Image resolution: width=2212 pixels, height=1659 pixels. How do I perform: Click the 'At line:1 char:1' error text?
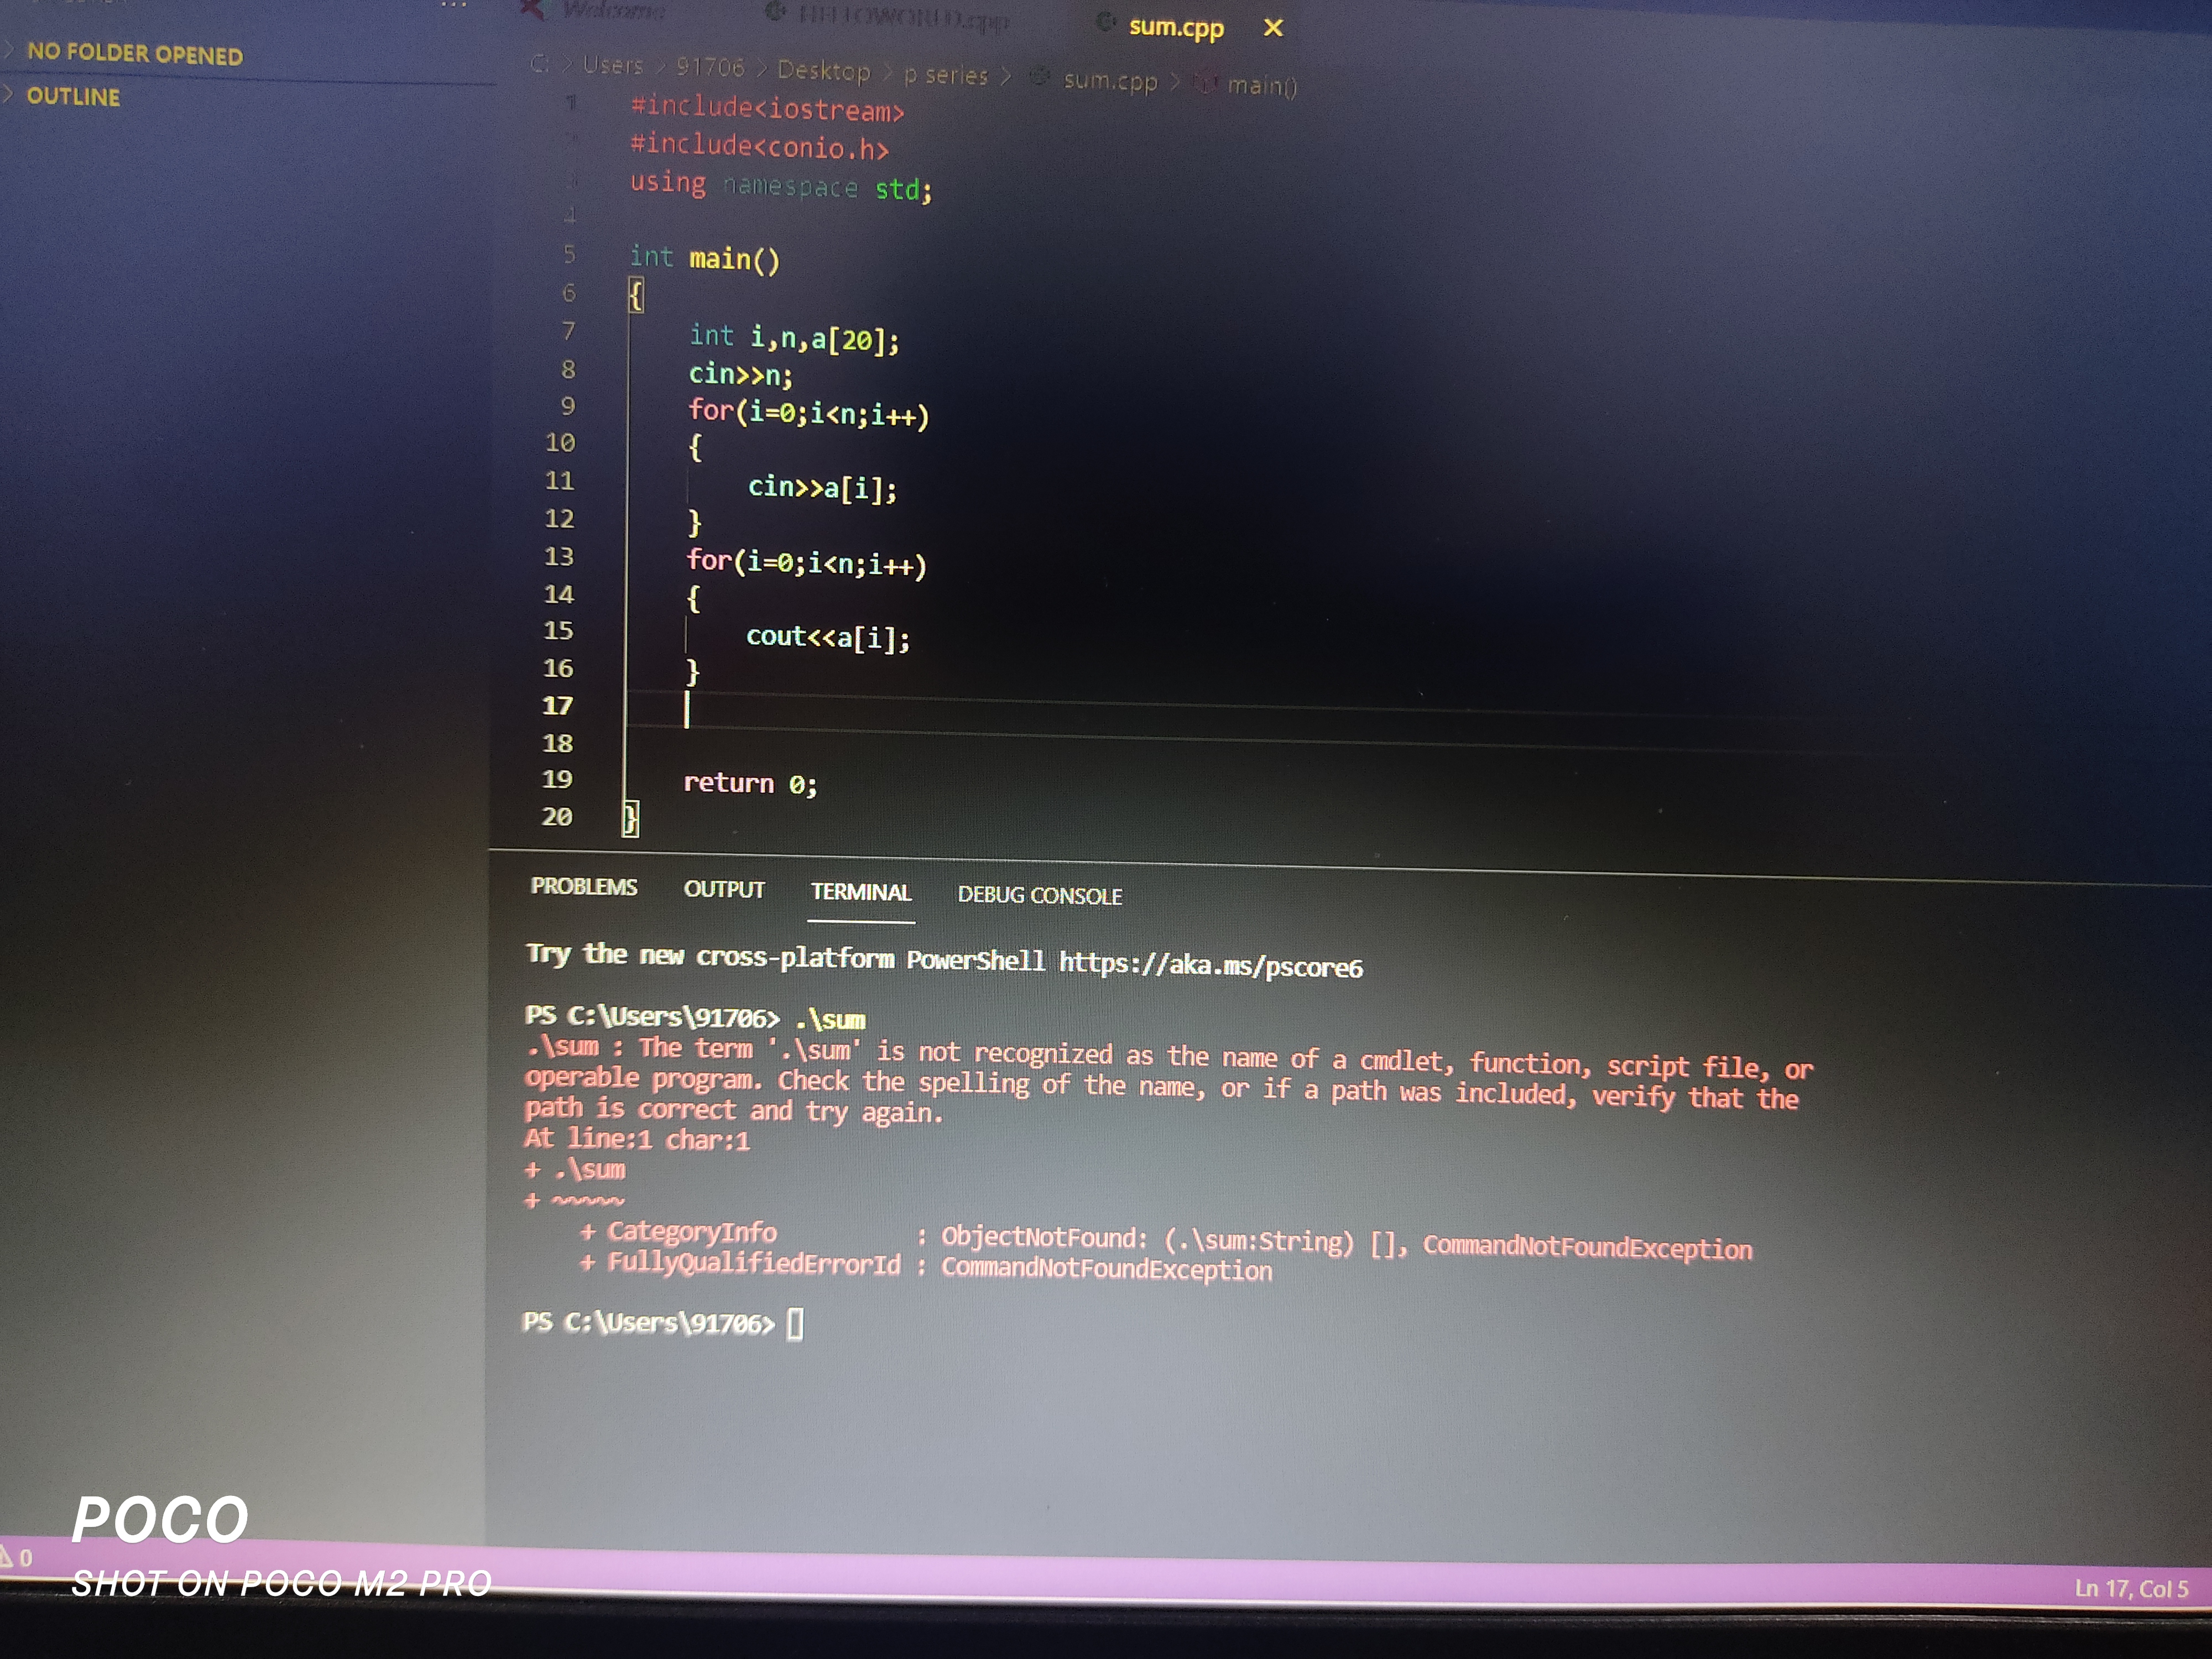coord(637,1139)
